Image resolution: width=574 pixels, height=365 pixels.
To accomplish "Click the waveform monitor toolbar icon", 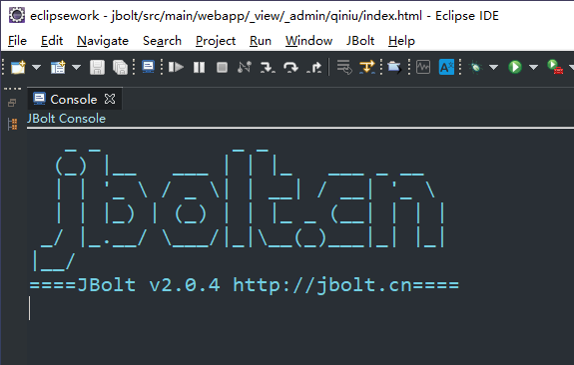I will tap(423, 67).
